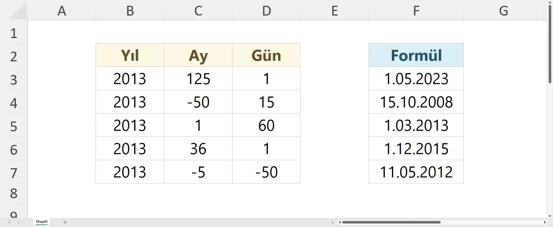Select row 6 header

point(14,149)
